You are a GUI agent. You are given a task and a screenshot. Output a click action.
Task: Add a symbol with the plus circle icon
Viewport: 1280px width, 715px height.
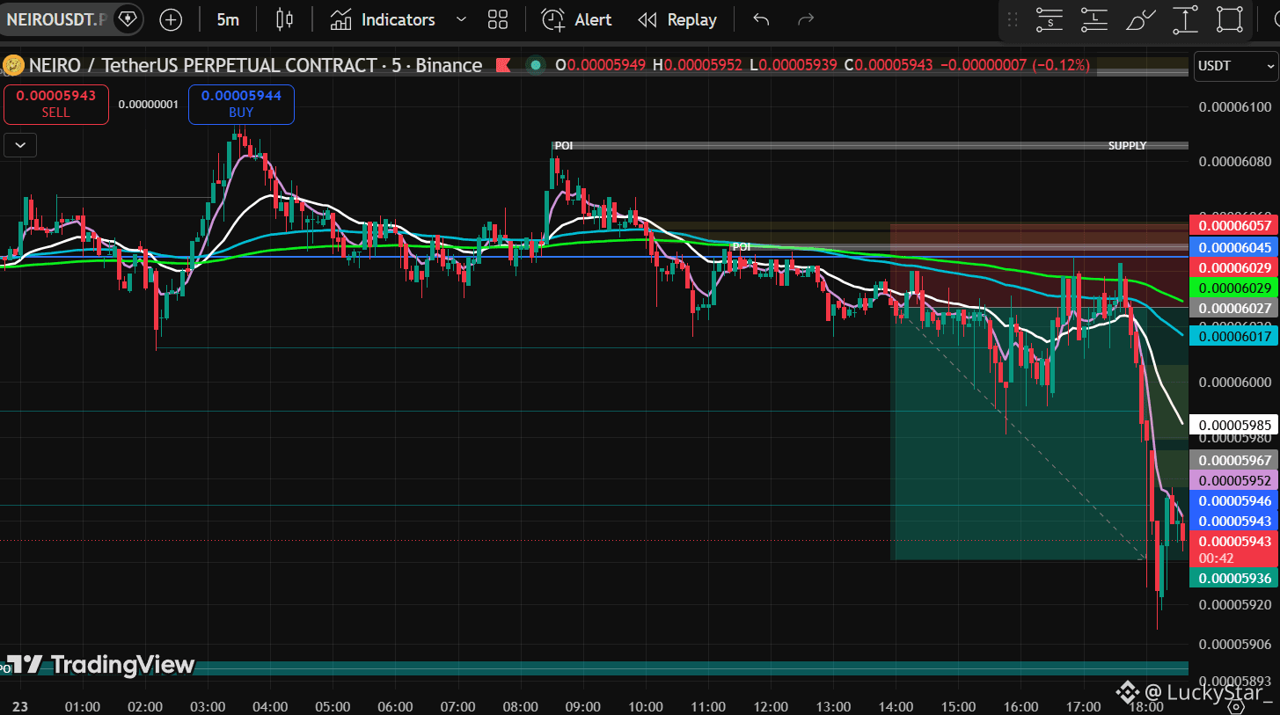click(171, 19)
